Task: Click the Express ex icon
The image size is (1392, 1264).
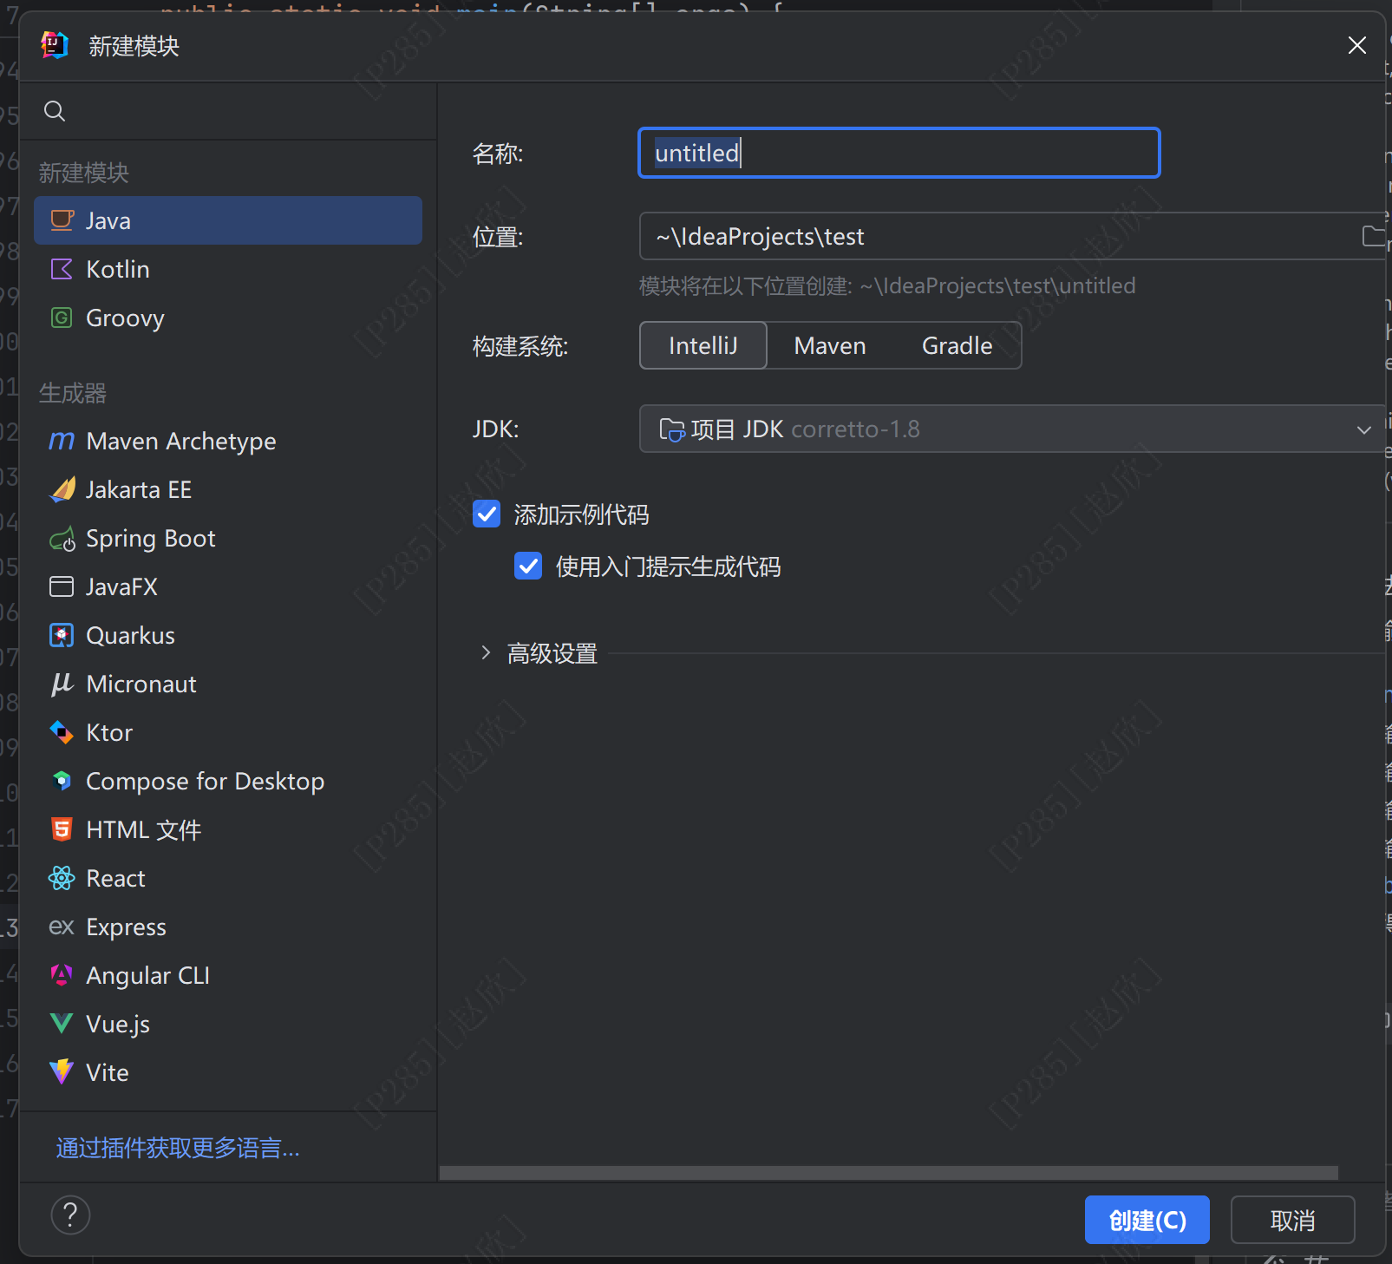Action: tap(62, 927)
